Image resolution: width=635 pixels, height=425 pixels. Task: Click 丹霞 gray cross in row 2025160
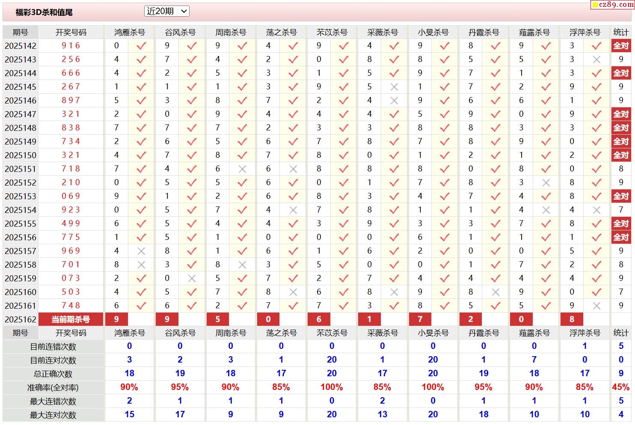click(496, 292)
